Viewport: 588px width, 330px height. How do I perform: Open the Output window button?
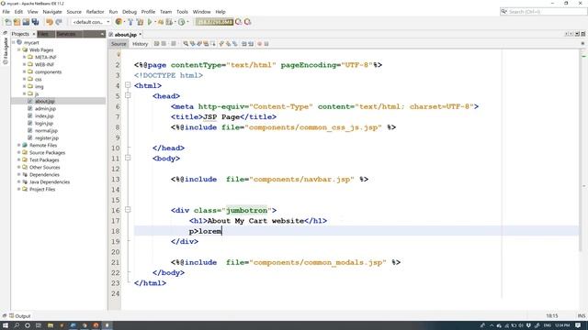coord(19,316)
